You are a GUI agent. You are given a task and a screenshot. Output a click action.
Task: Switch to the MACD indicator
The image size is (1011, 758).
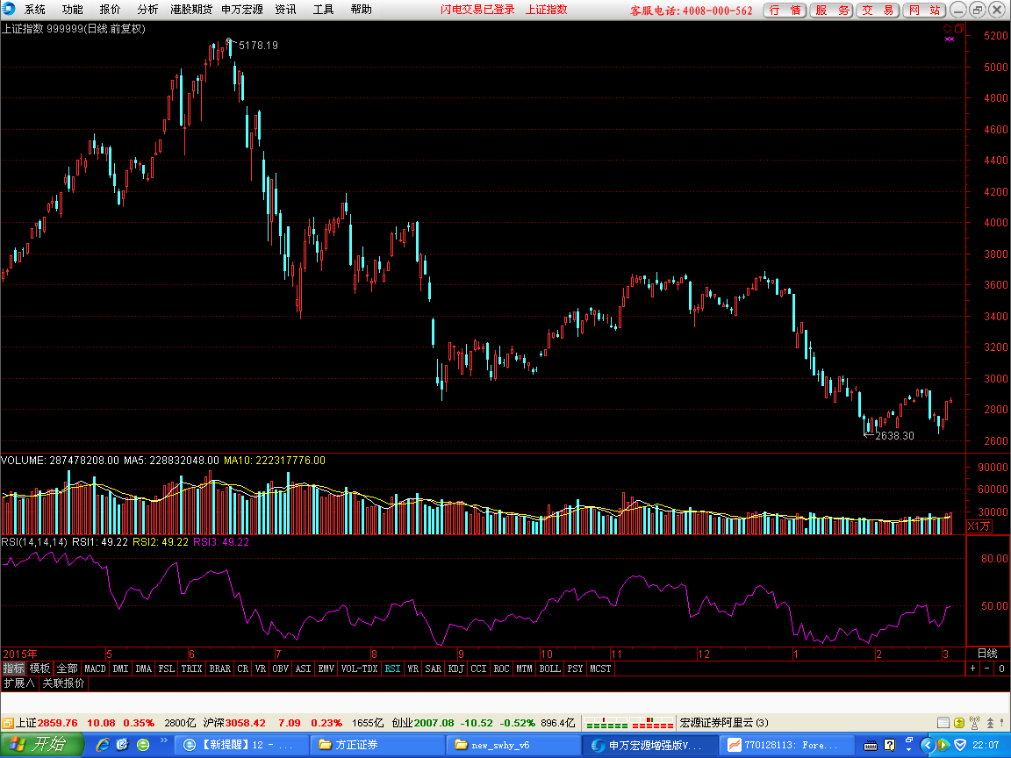tap(95, 669)
